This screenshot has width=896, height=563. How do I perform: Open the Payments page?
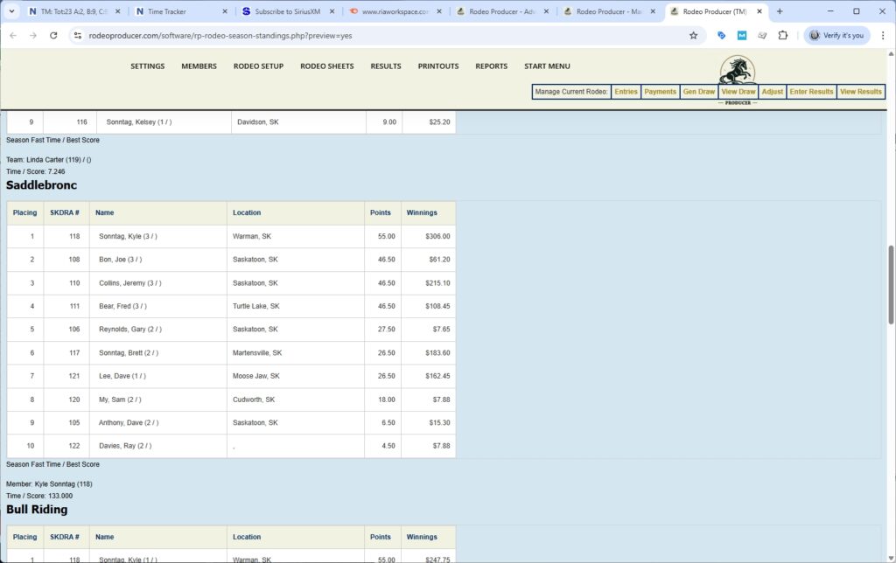(x=660, y=91)
